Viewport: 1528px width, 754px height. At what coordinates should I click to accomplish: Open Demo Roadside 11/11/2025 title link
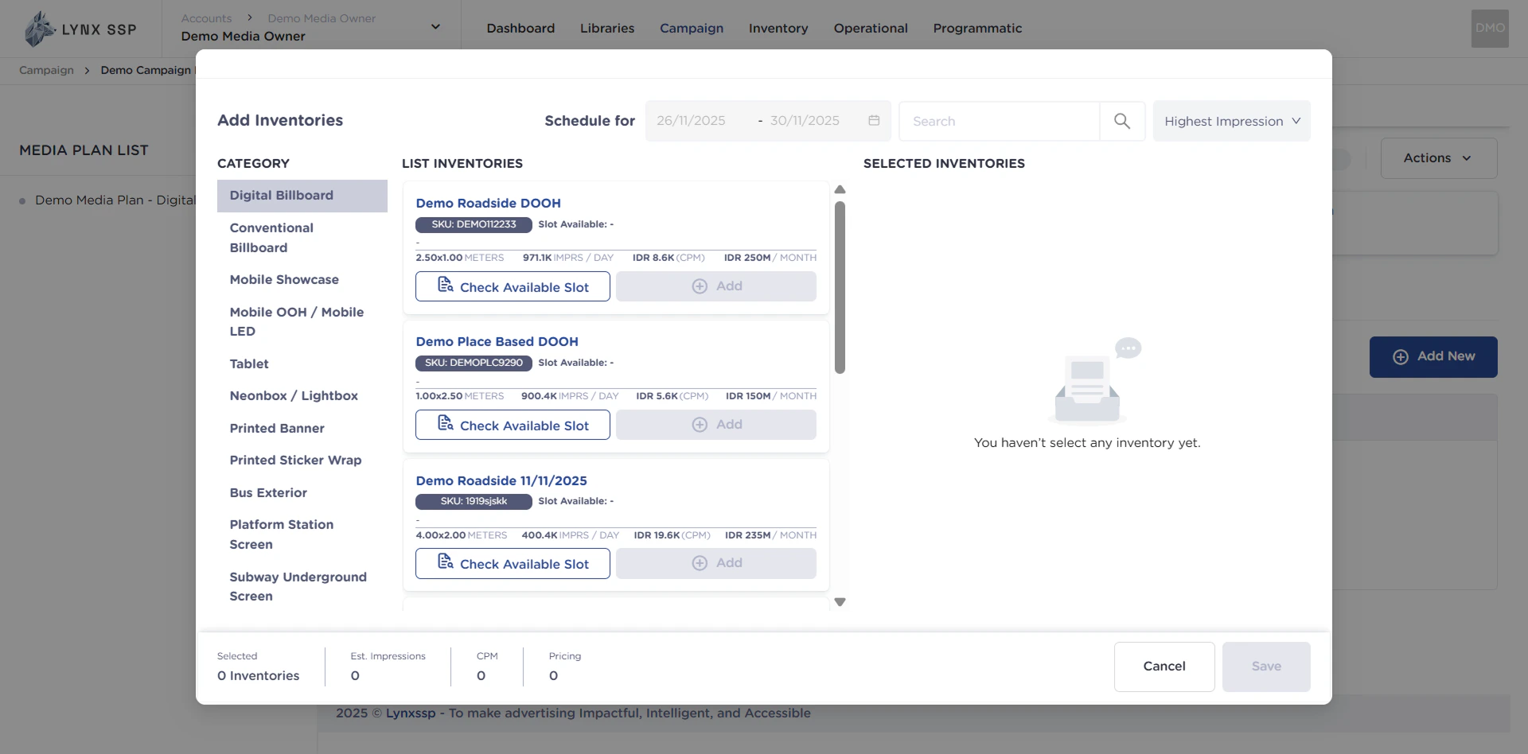[501, 481]
